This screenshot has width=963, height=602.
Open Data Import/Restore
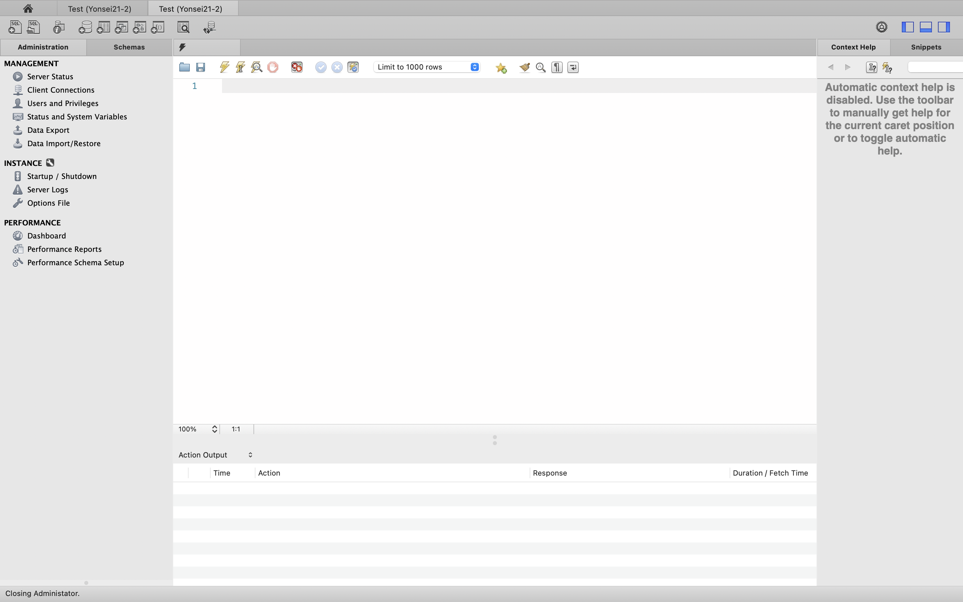click(x=64, y=143)
